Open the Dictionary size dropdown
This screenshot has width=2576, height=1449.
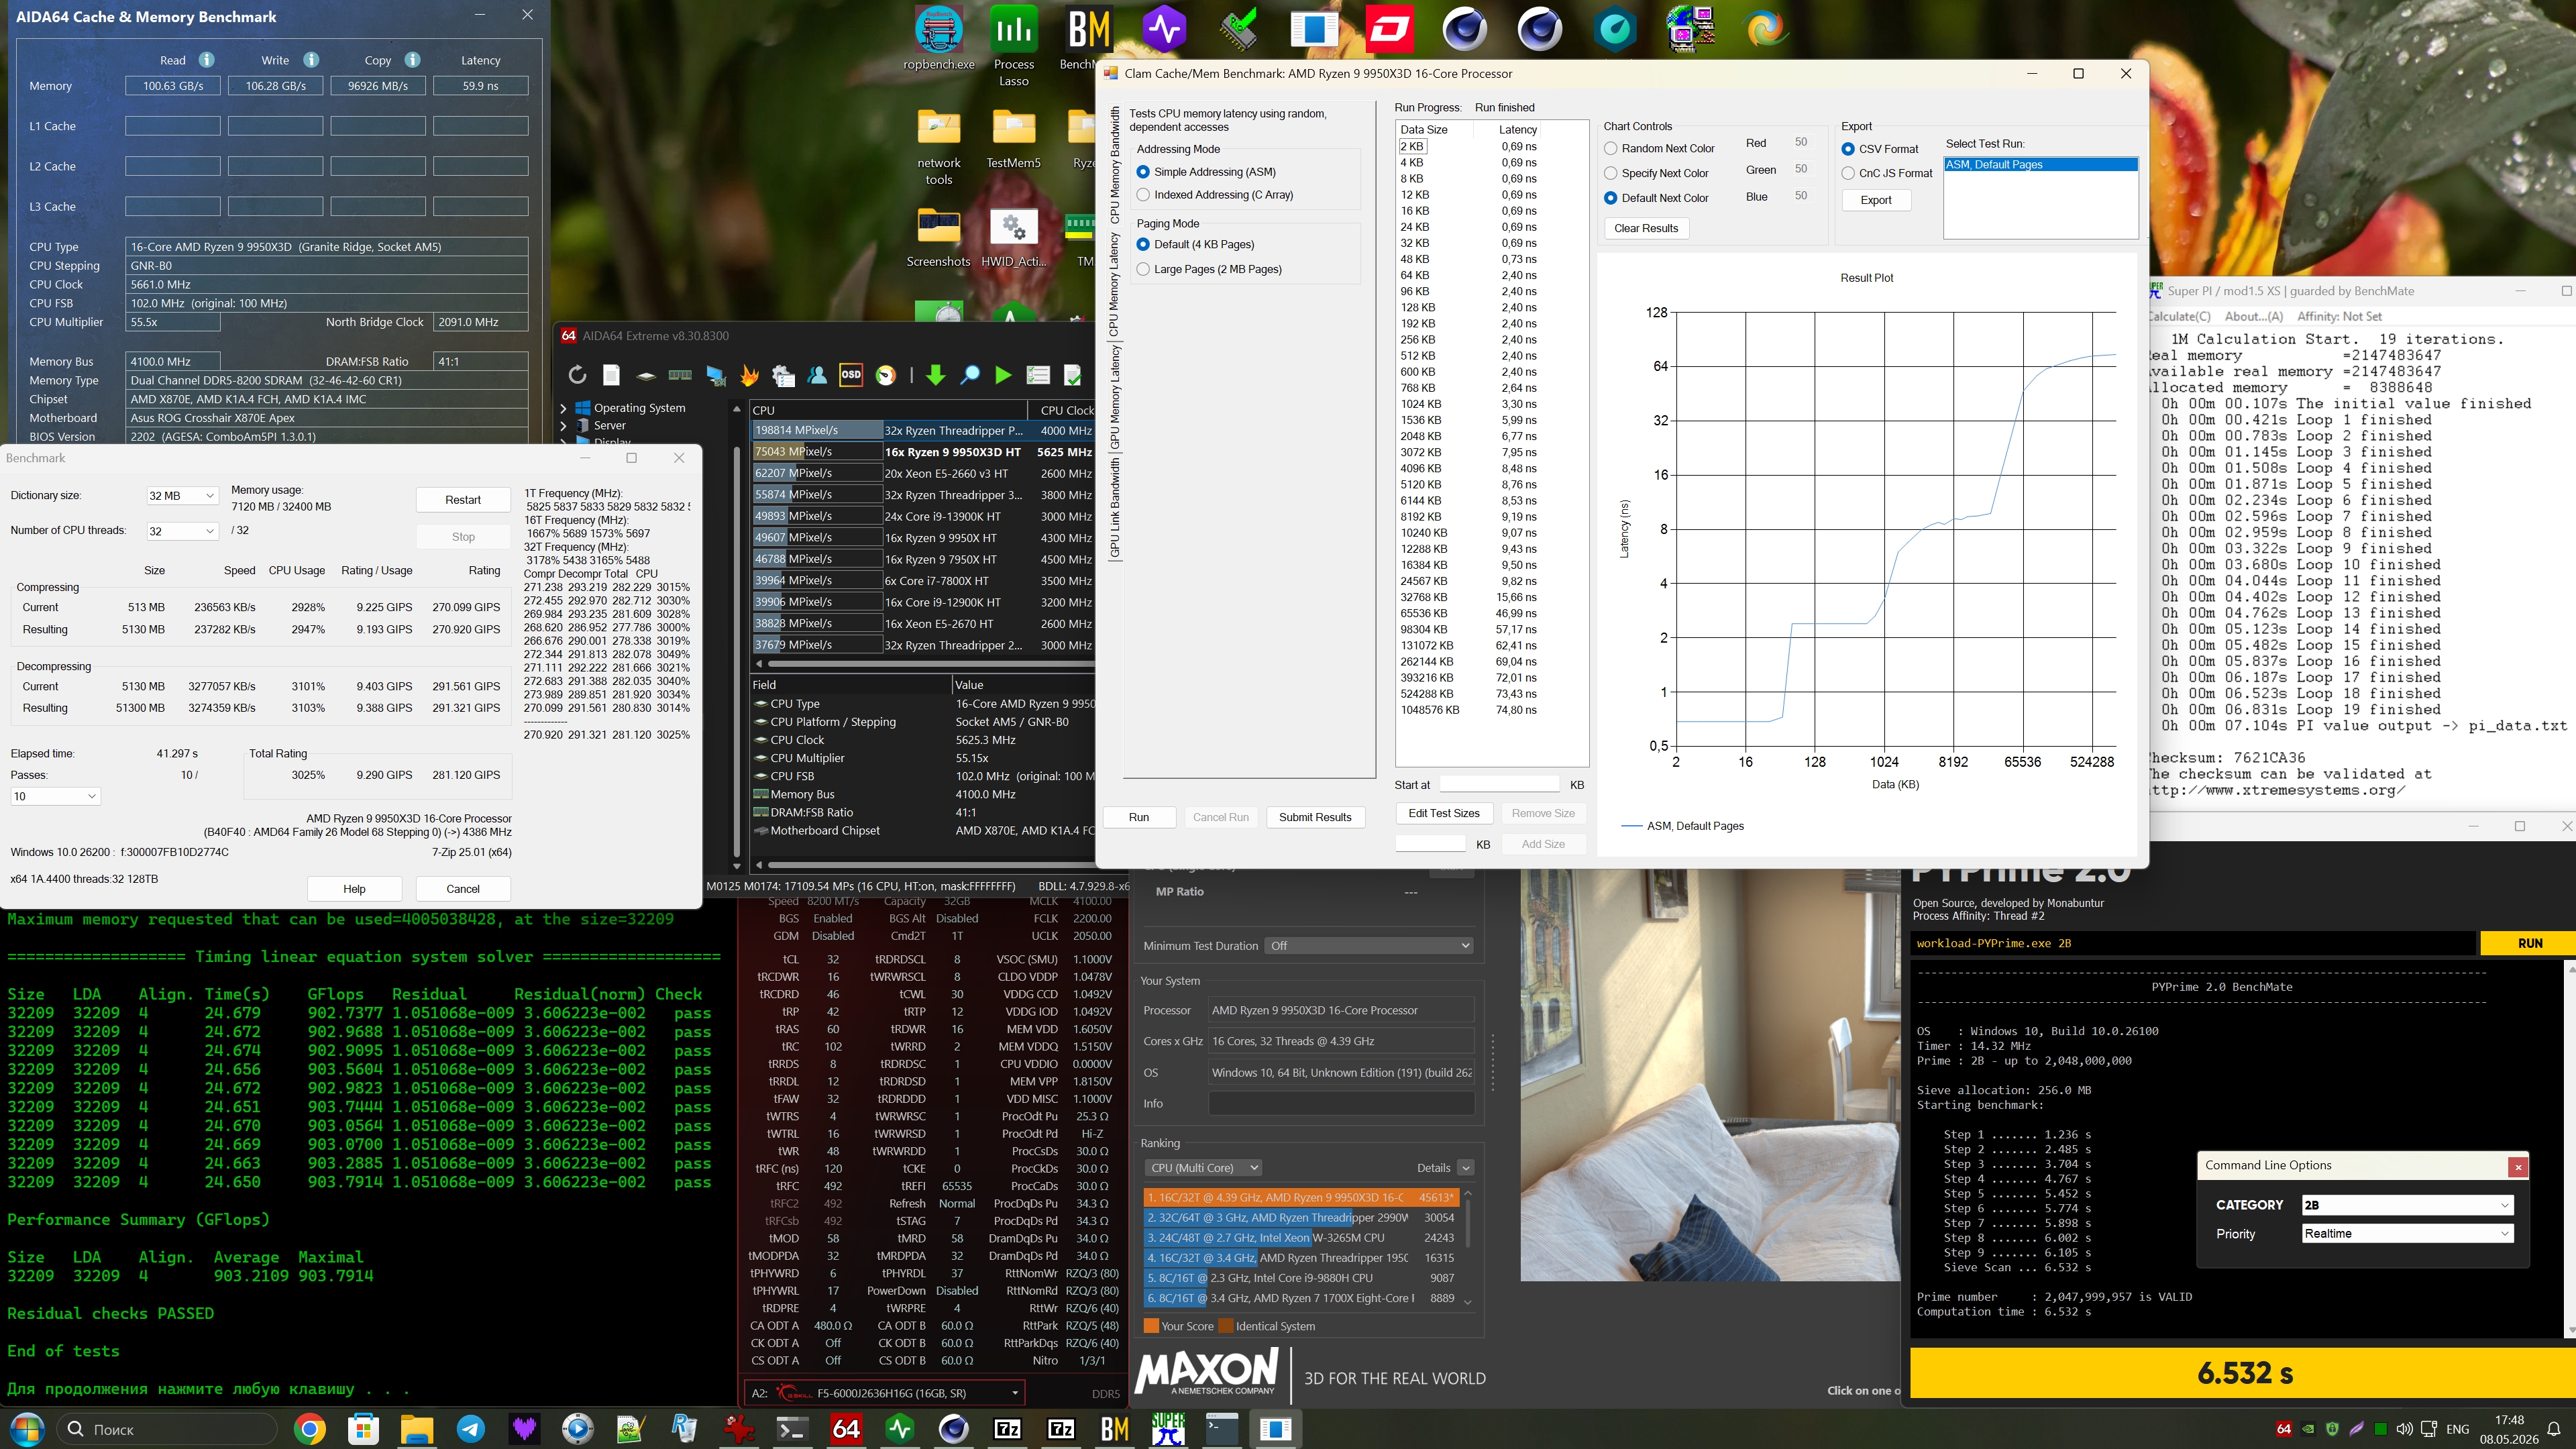(182, 495)
